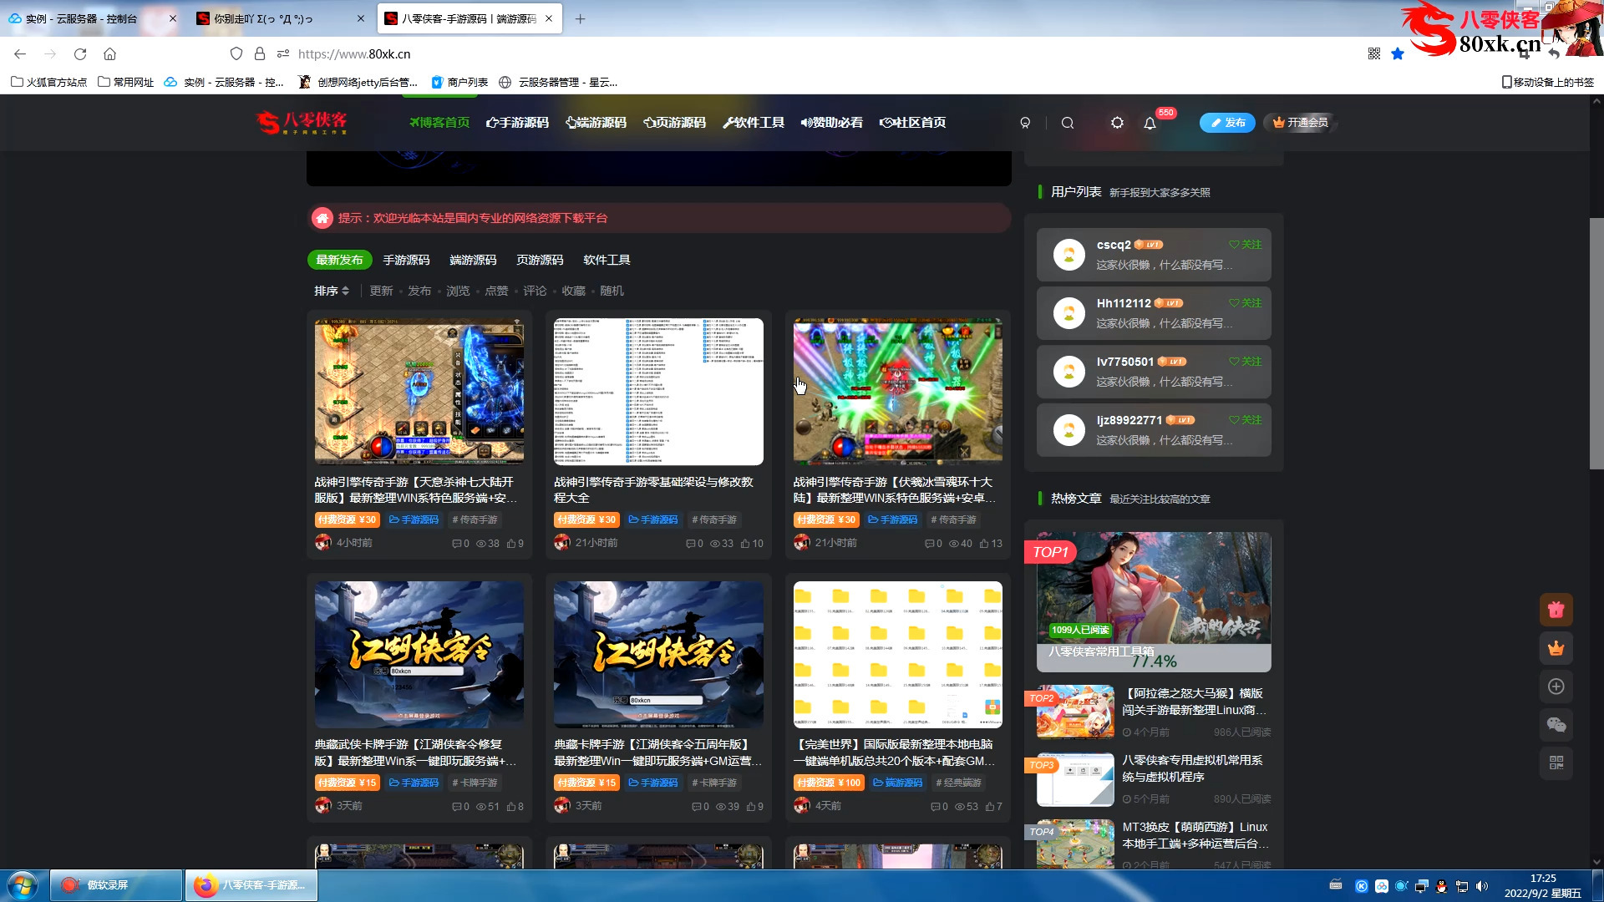Image resolution: width=1604 pixels, height=902 pixels.
Task: Open the 软件工具 navigation menu
Action: (754, 123)
